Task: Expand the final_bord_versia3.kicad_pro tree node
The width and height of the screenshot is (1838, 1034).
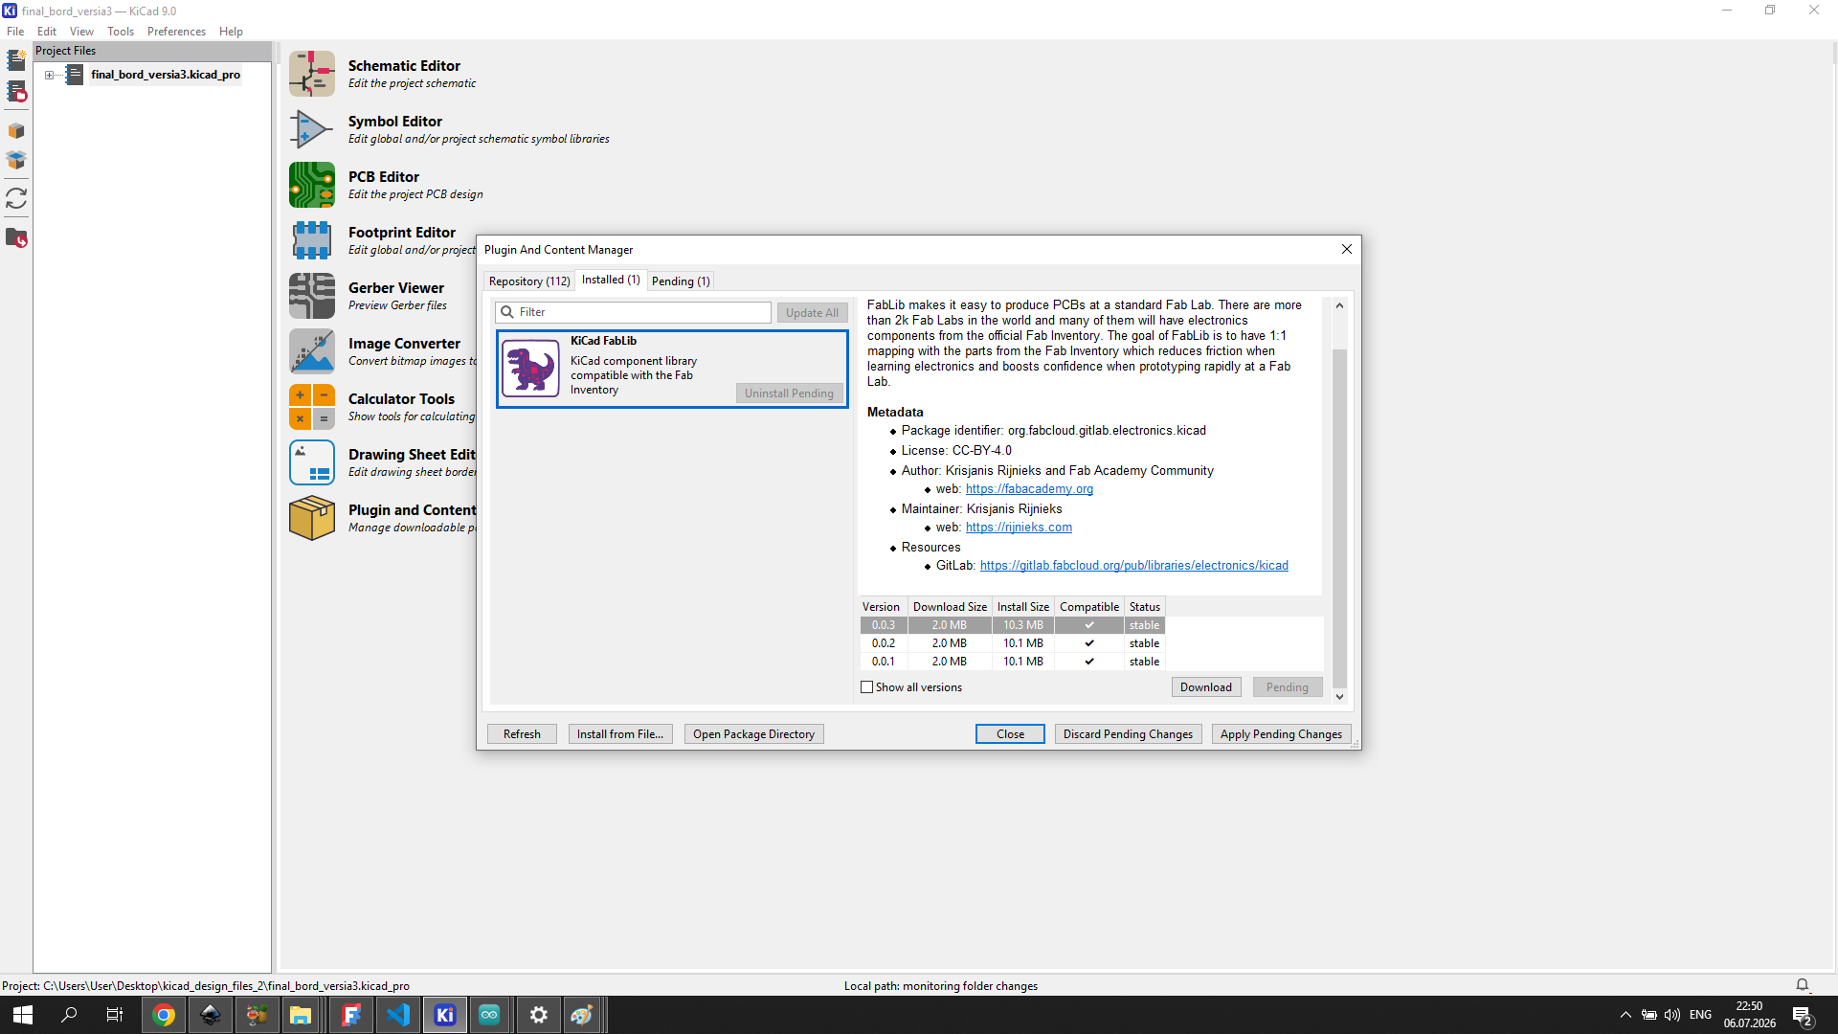Action: click(x=49, y=75)
